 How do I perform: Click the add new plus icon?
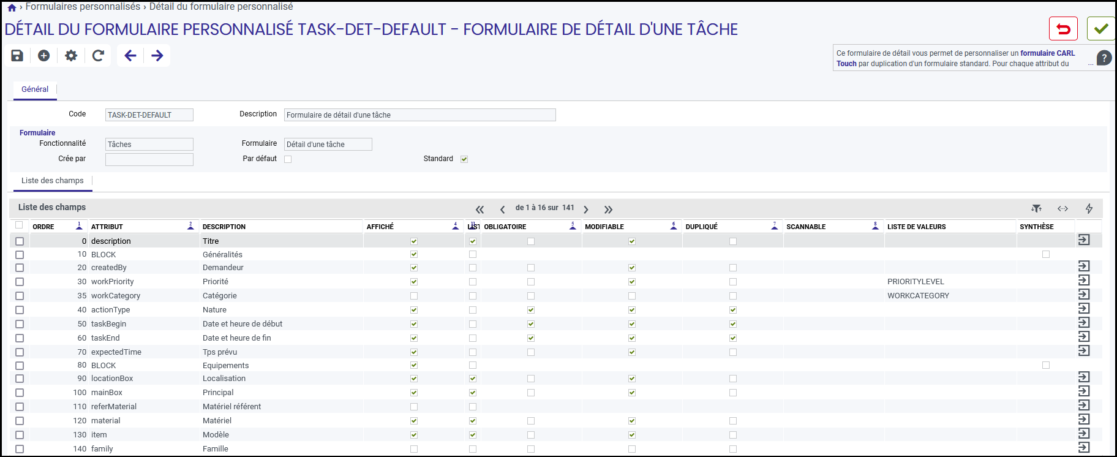(x=44, y=56)
